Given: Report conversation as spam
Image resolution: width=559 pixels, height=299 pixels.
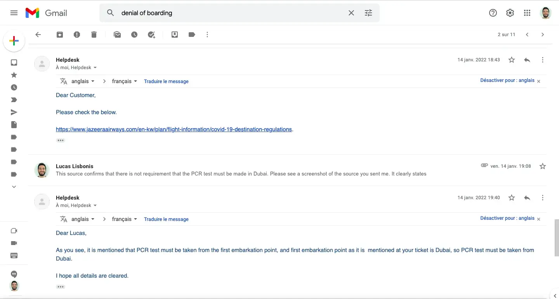Looking at the screenshot, I should [77, 35].
